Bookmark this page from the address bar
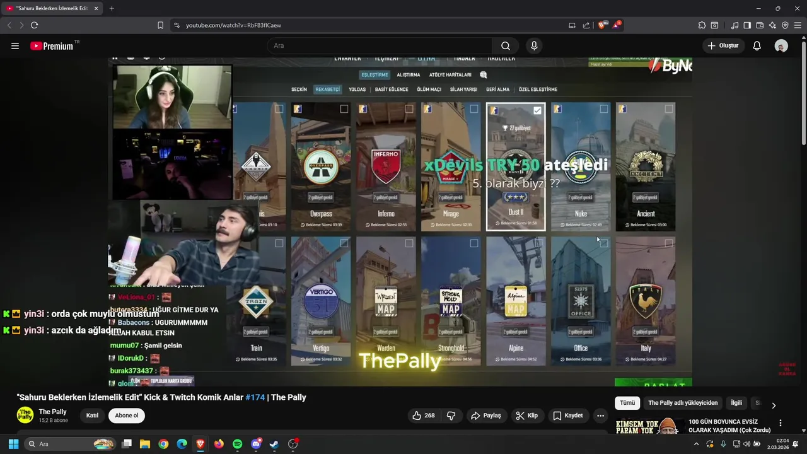807x454 pixels. (x=160, y=25)
